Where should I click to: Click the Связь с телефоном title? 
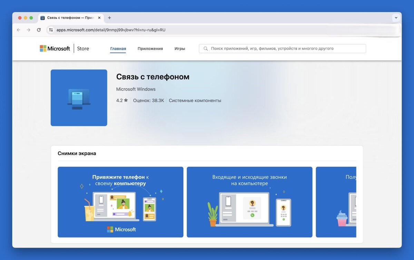click(153, 77)
